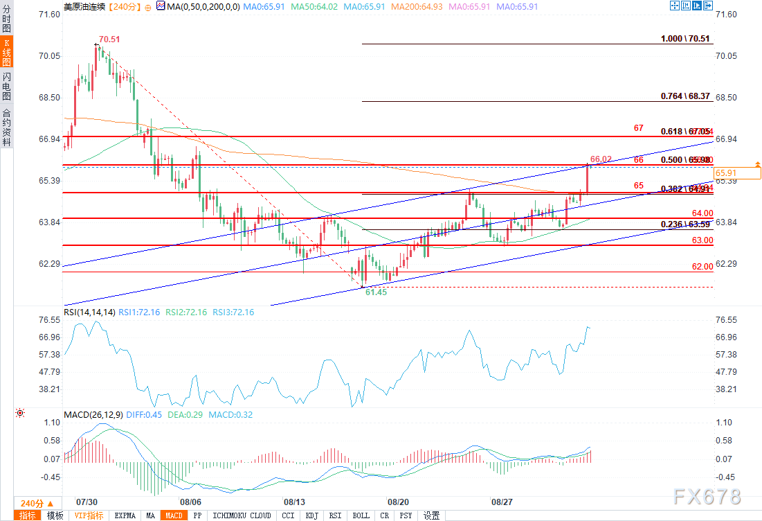
Task: Open the MA indicator chart icon
Action: pos(161,6)
